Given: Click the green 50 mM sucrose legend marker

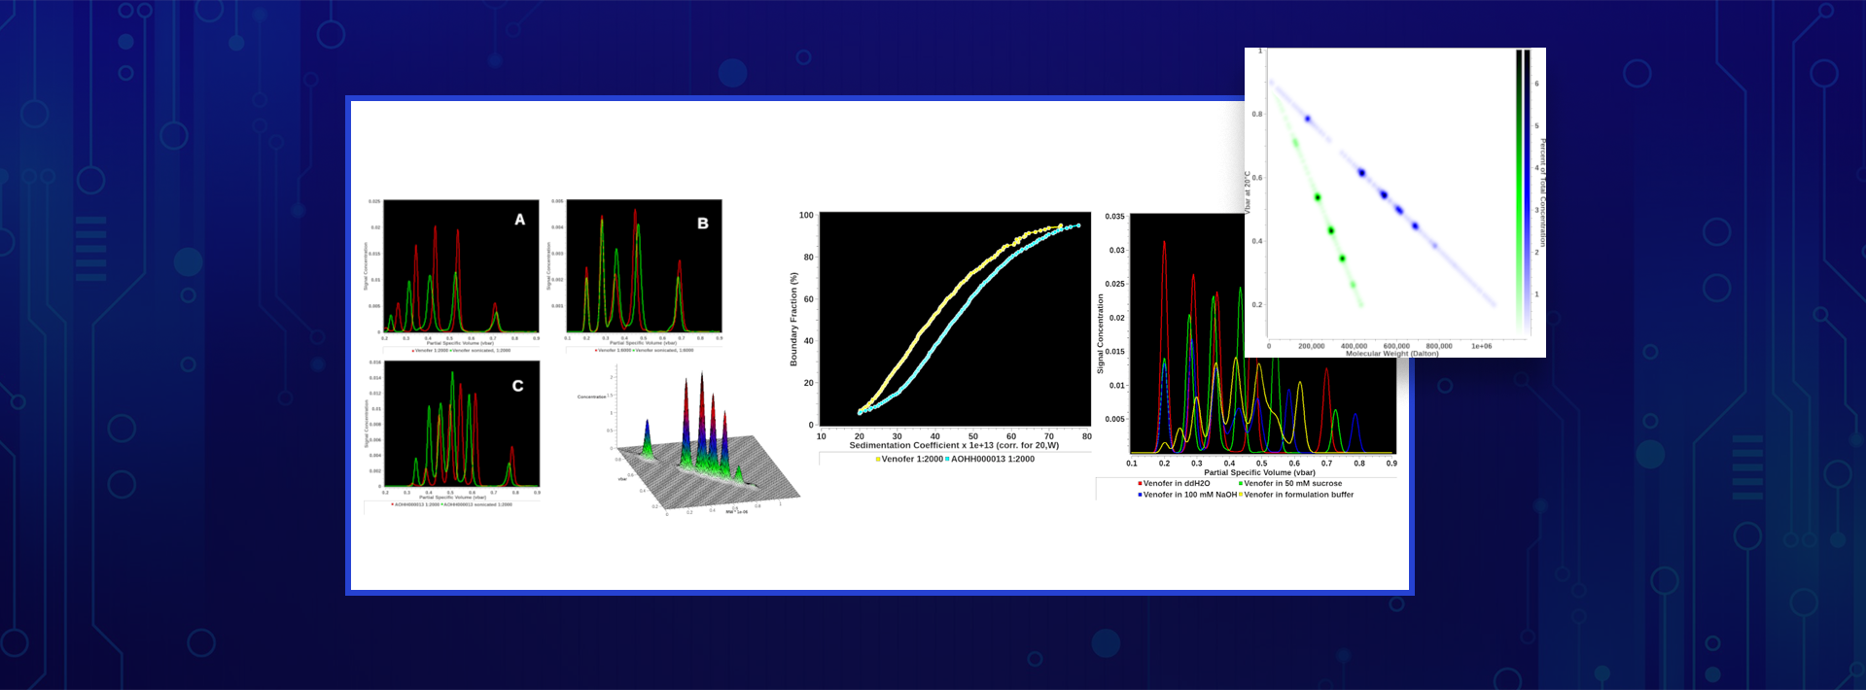Looking at the screenshot, I should coord(1240,484).
